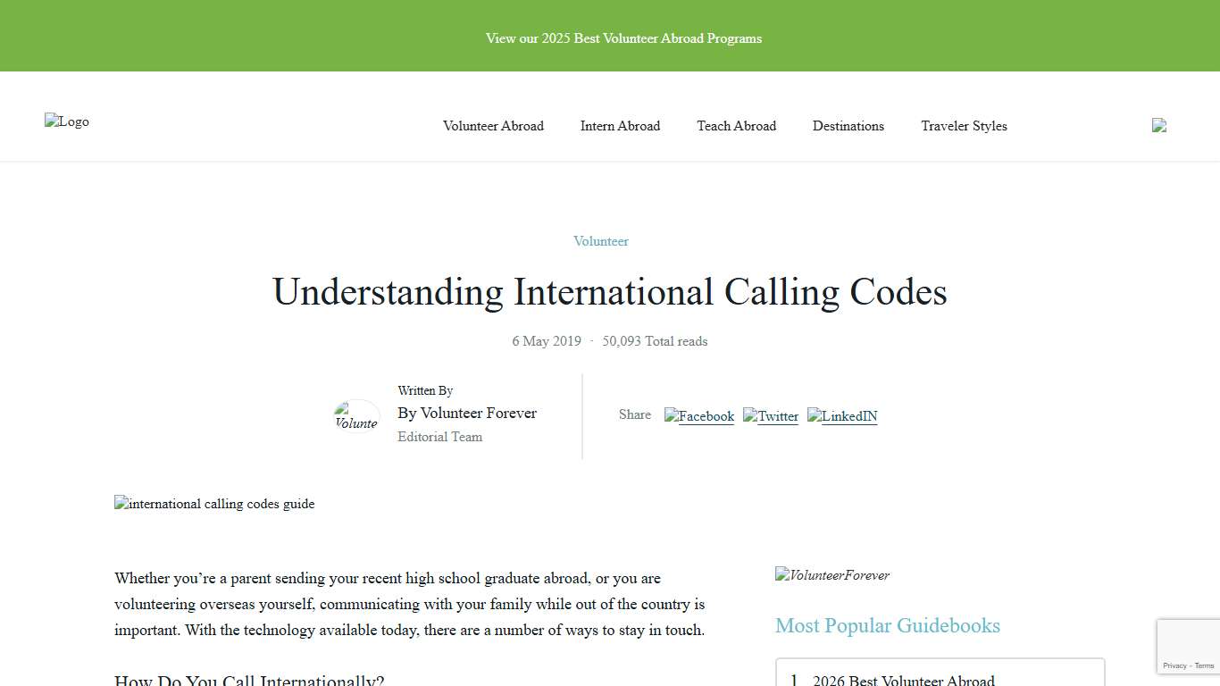Click the Facebook share icon
Image resolution: width=1220 pixels, height=686 pixels.
(x=699, y=415)
